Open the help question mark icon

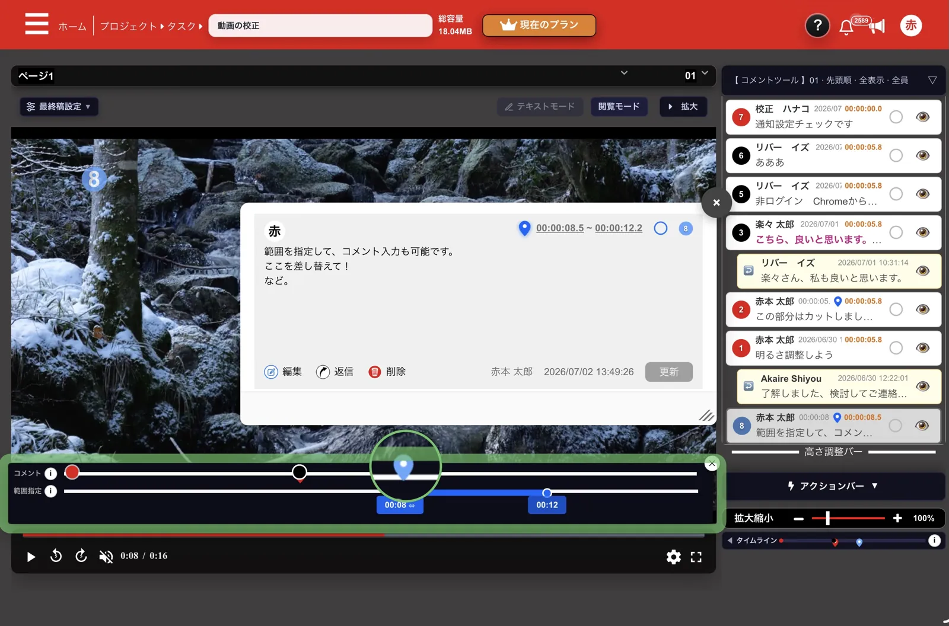(817, 25)
